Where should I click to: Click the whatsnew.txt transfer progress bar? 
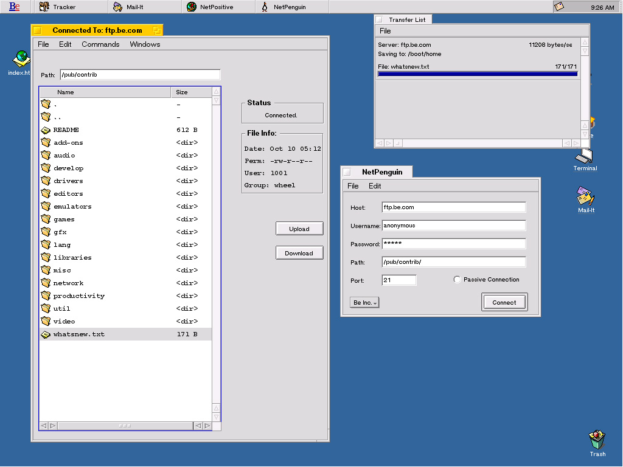coord(478,74)
